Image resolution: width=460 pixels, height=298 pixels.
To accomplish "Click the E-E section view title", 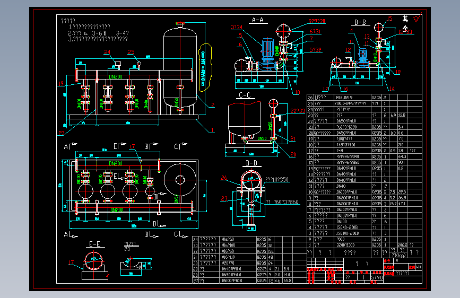I will pyautogui.click(x=95, y=244).
